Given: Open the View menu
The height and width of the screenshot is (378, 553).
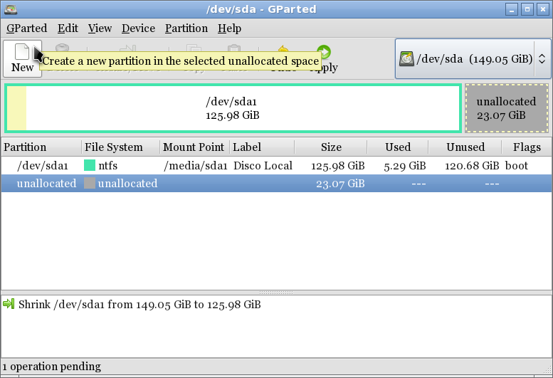Looking at the screenshot, I should click(x=100, y=28).
